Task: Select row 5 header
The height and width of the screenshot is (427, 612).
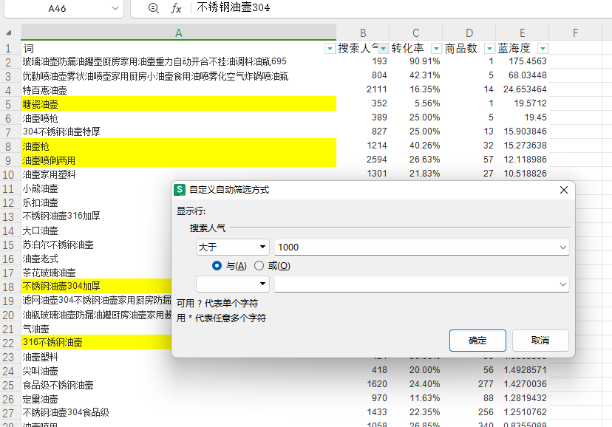Action: click(x=10, y=104)
